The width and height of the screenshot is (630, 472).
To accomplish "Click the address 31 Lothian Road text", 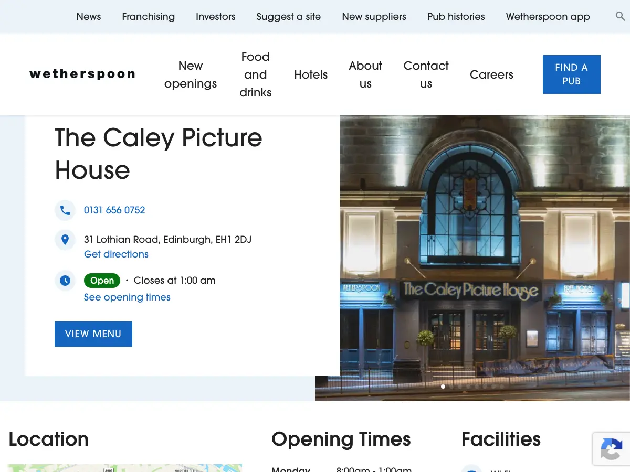I will tap(167, 240).
